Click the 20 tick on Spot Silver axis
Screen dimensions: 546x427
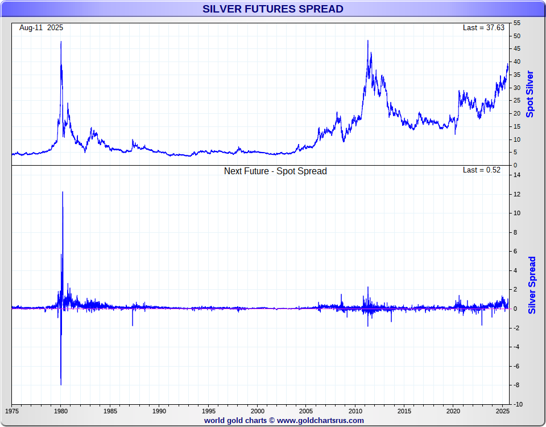[517, 113]
